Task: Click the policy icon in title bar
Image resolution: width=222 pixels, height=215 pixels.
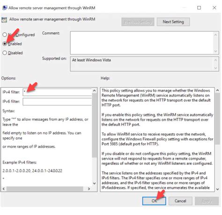Action: (x=5, y=7)
